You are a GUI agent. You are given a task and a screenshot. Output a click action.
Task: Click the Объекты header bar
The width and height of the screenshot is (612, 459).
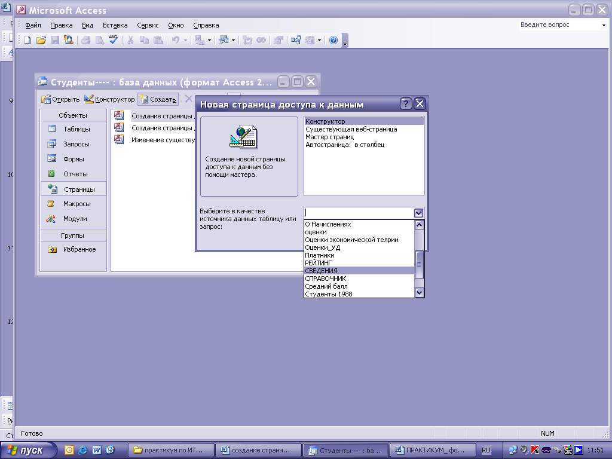coord(74,115)
